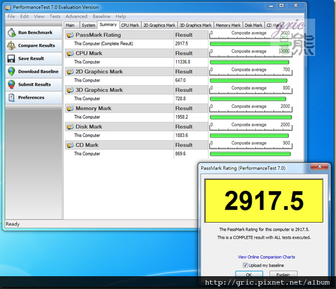The image size is (336, 289).
Task: Click the PassMark Rating green result bar
Action: 250,44
